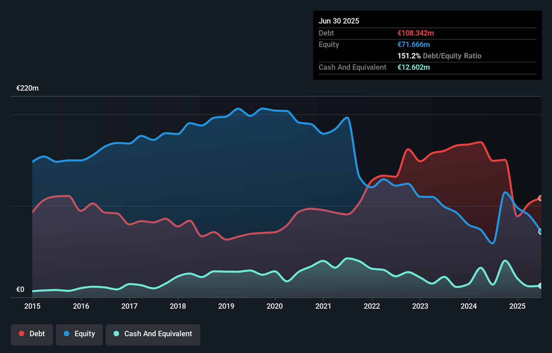552x353 pixels.
Task: Click the €12.602m cash value
Action: click(x=414, y=67)
